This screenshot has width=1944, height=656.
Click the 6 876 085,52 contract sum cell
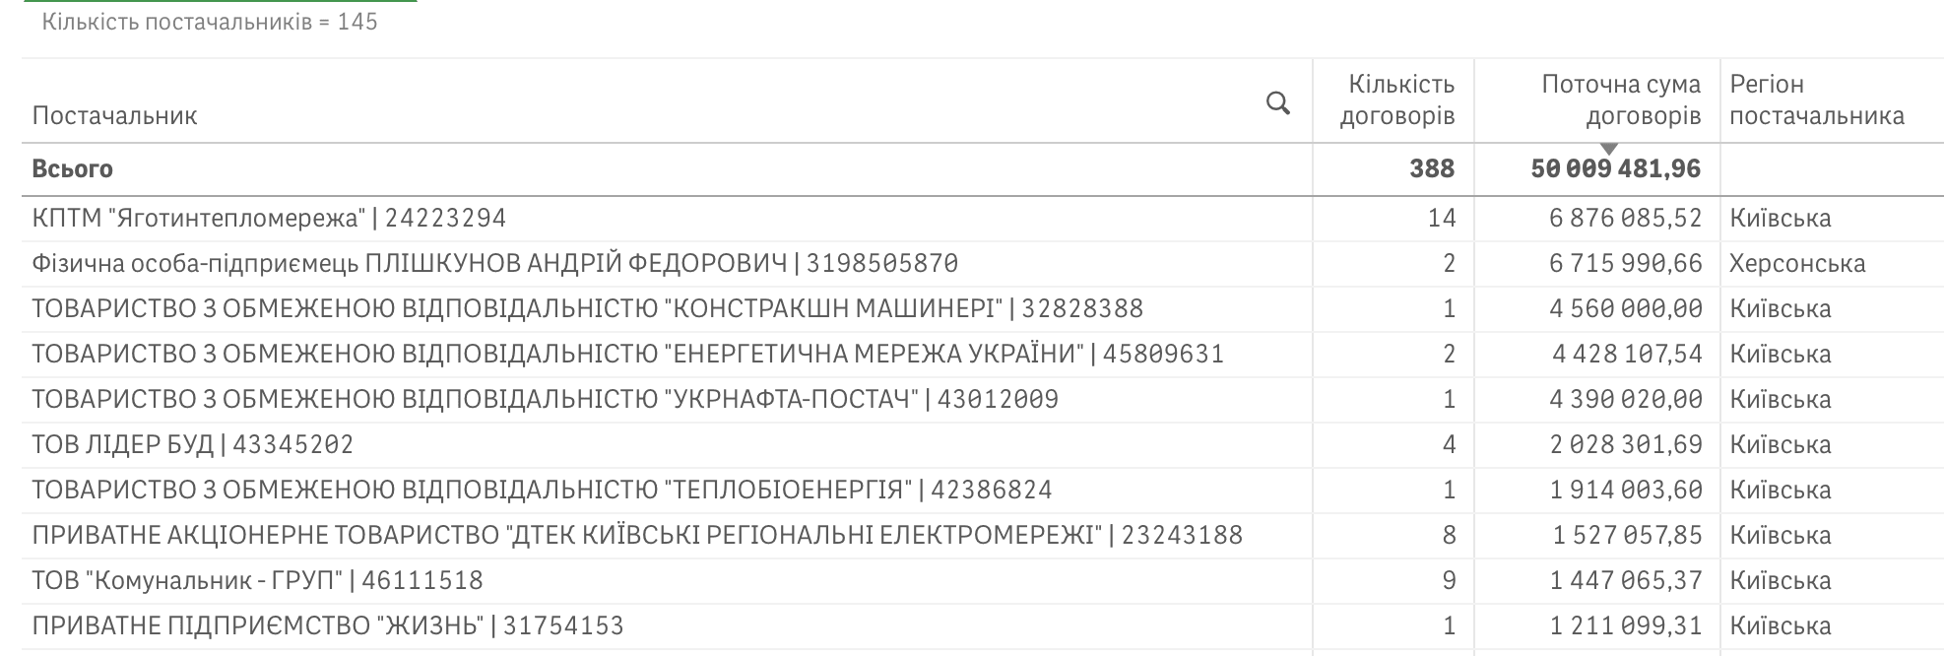[x=1625, y=218]
